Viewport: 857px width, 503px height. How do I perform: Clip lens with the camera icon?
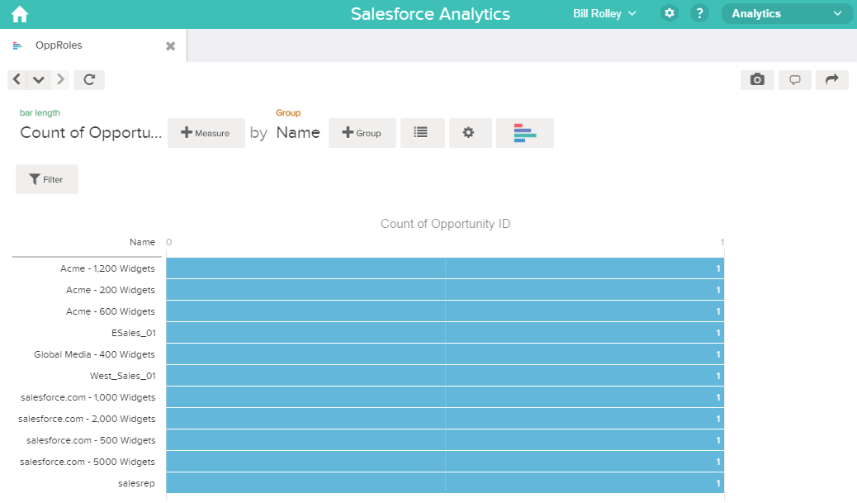coord(757,80)
